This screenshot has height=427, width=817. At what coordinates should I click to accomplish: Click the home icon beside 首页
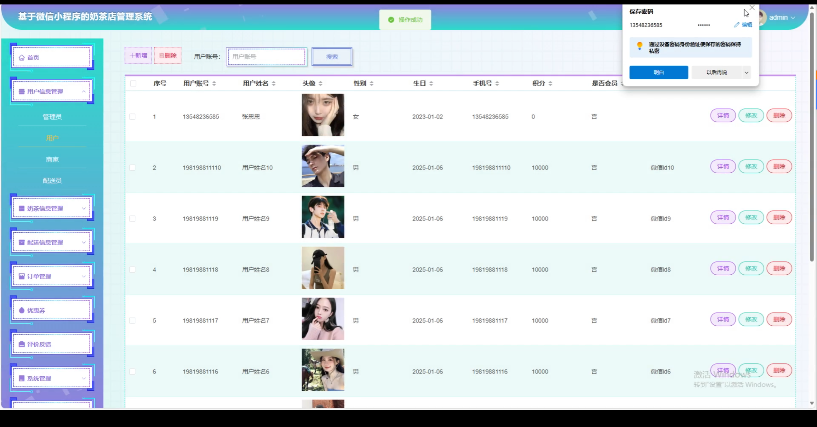pyautogui.click(x=22, y=58)
